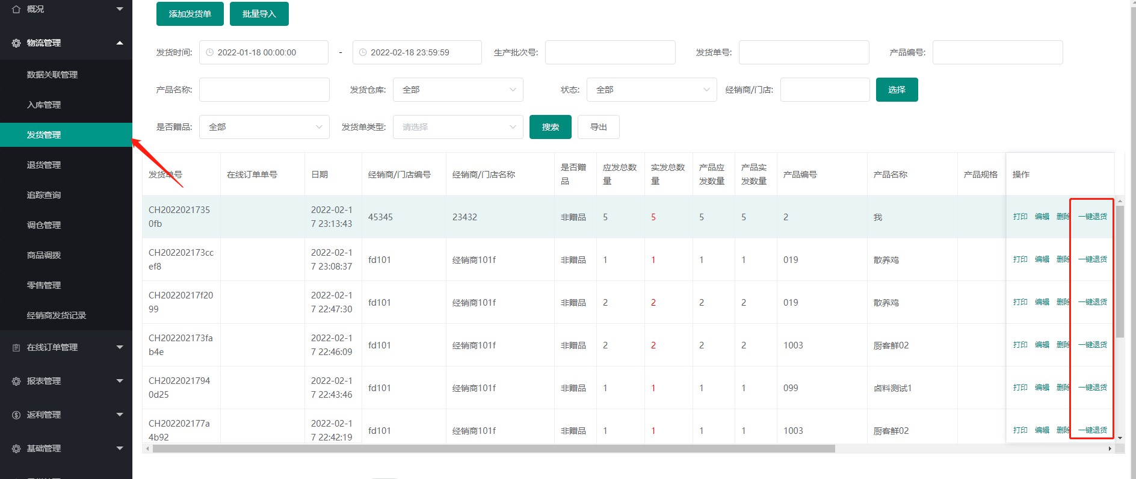Click 编辑 for order CH20220217f2099

[1042, 302]
